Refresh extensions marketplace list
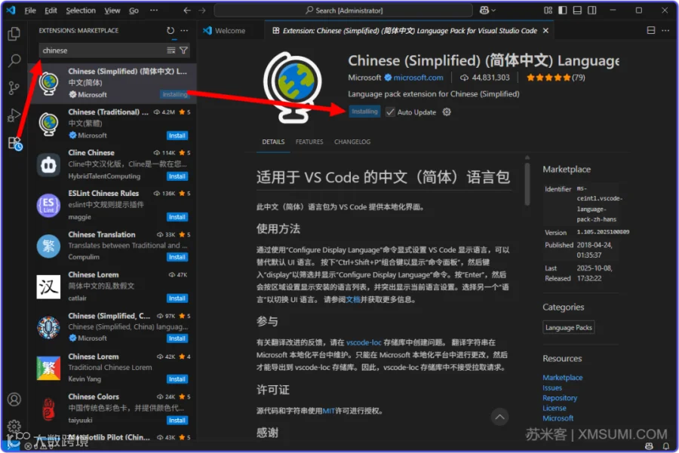This screenshot has width=679, height=453. tap(171, 30)
